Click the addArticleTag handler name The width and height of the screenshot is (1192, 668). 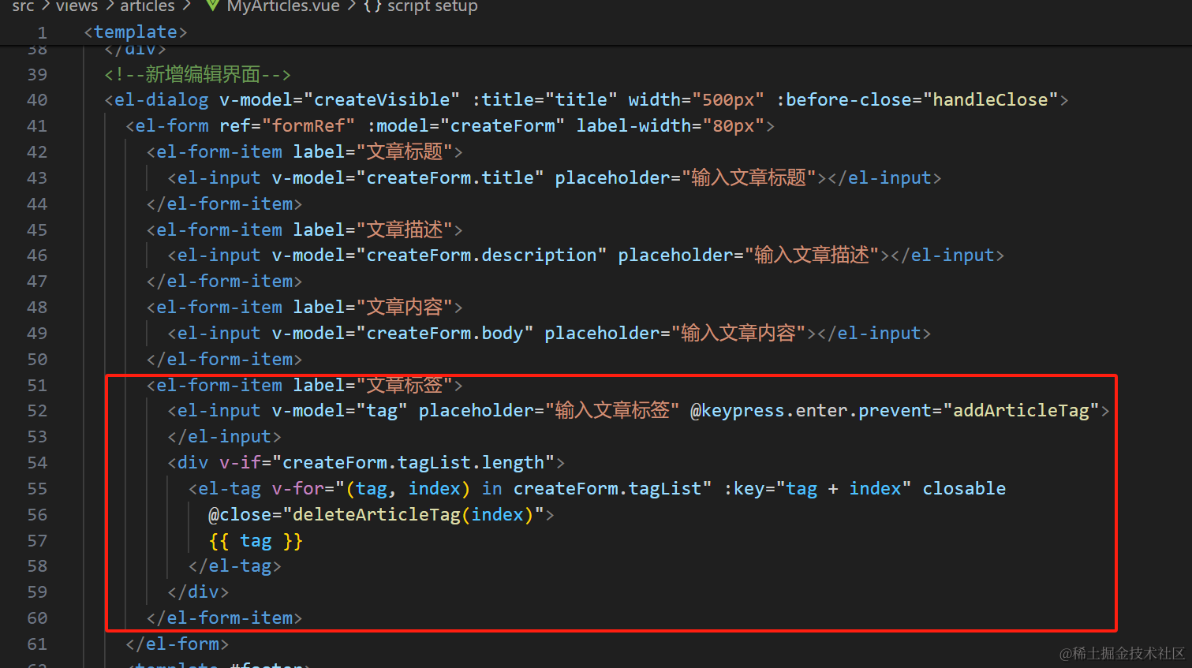coord(1022,410)
